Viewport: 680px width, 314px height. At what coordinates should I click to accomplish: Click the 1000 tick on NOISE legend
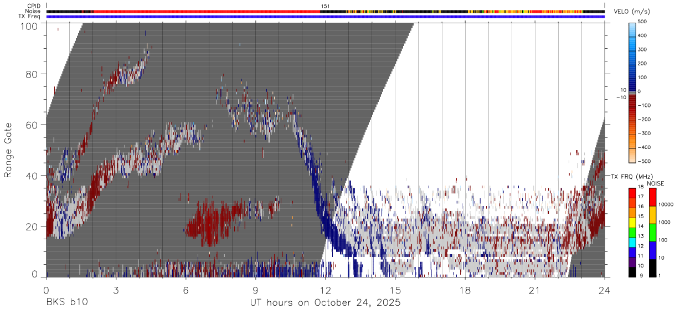coord(664,223)
